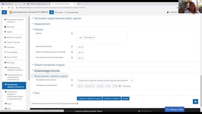
Task: Click the scroll-to-top arrow button
Action: tap(195, 101)
